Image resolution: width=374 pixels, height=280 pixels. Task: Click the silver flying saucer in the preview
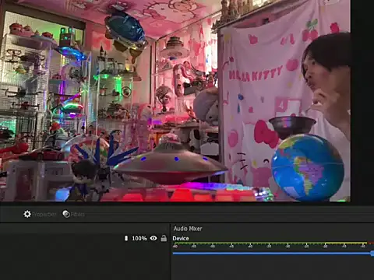click(170, 163)
